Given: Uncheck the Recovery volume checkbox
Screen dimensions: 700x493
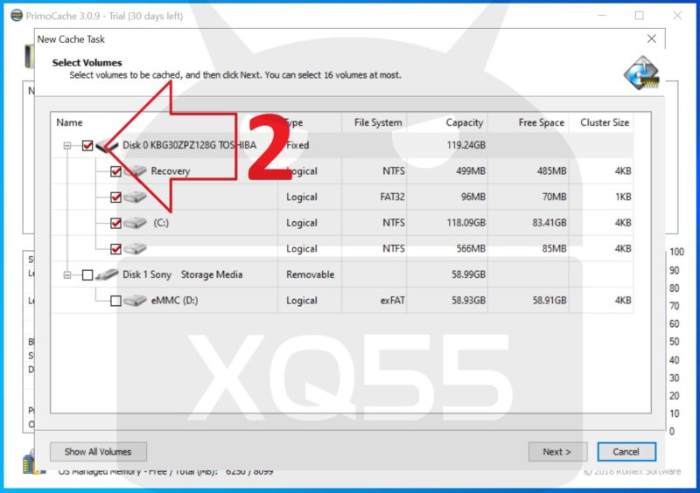Looking at the screenshot, I should [x=115, y=171].
